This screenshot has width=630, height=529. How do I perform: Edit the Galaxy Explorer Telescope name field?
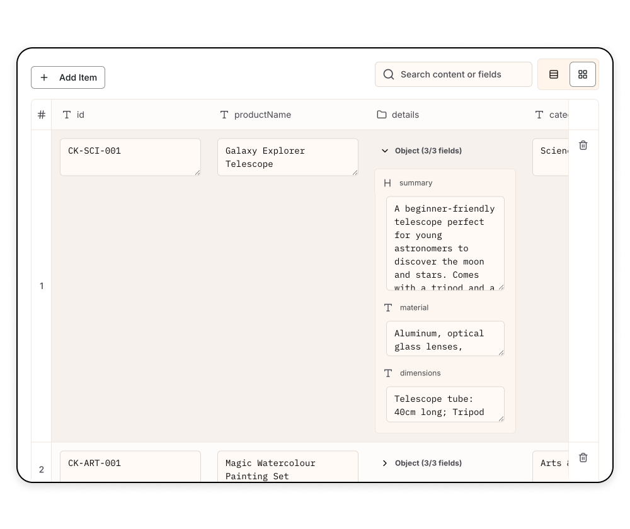coord(288,157)
